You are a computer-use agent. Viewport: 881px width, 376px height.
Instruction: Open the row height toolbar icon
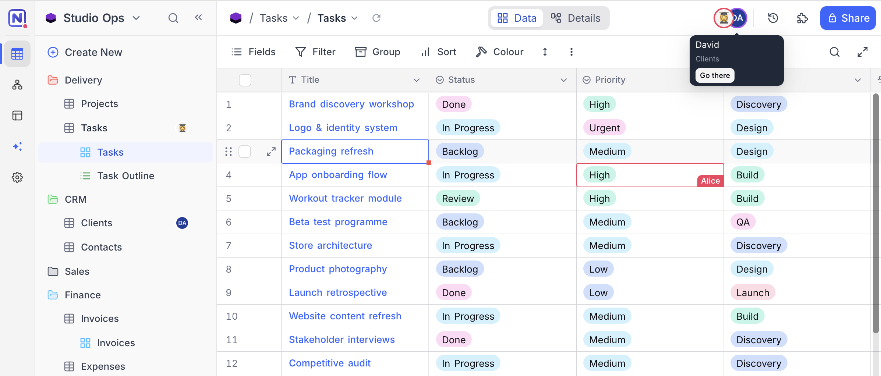(x=545, y=52)
